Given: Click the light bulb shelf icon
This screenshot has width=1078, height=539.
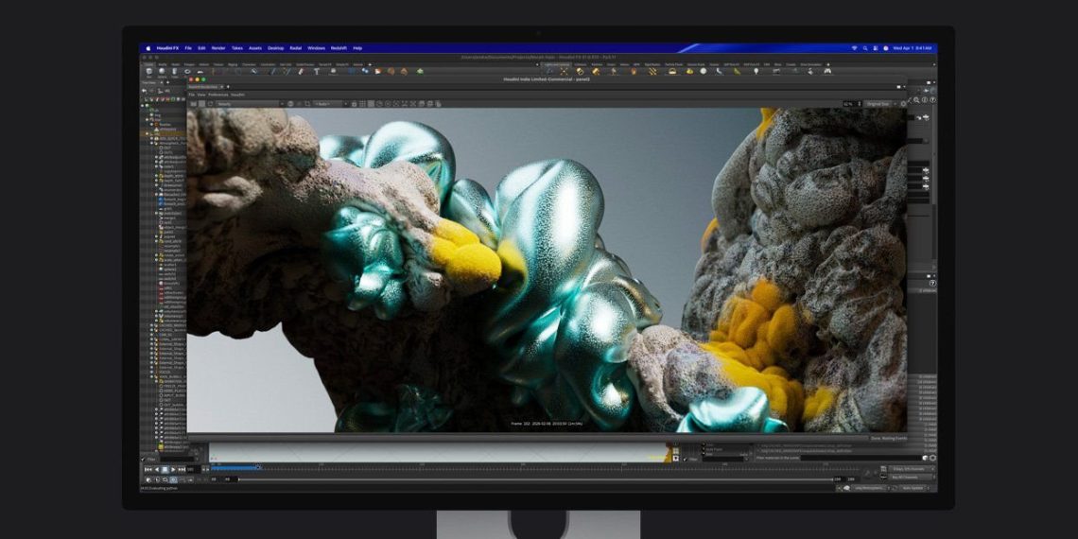Looking at the screenshot, I should point(756,71).
